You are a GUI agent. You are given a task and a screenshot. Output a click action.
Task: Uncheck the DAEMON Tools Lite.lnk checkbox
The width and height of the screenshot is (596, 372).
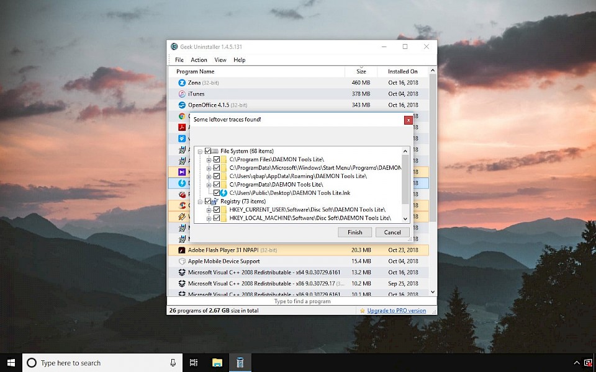(x=217, y=193)
